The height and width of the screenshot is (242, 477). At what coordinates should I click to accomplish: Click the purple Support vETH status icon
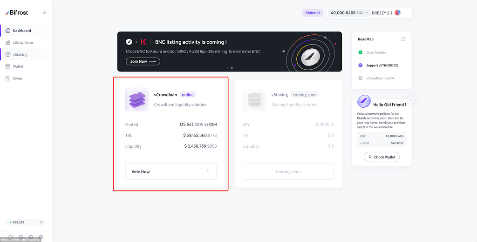click(x=361, y=65)
